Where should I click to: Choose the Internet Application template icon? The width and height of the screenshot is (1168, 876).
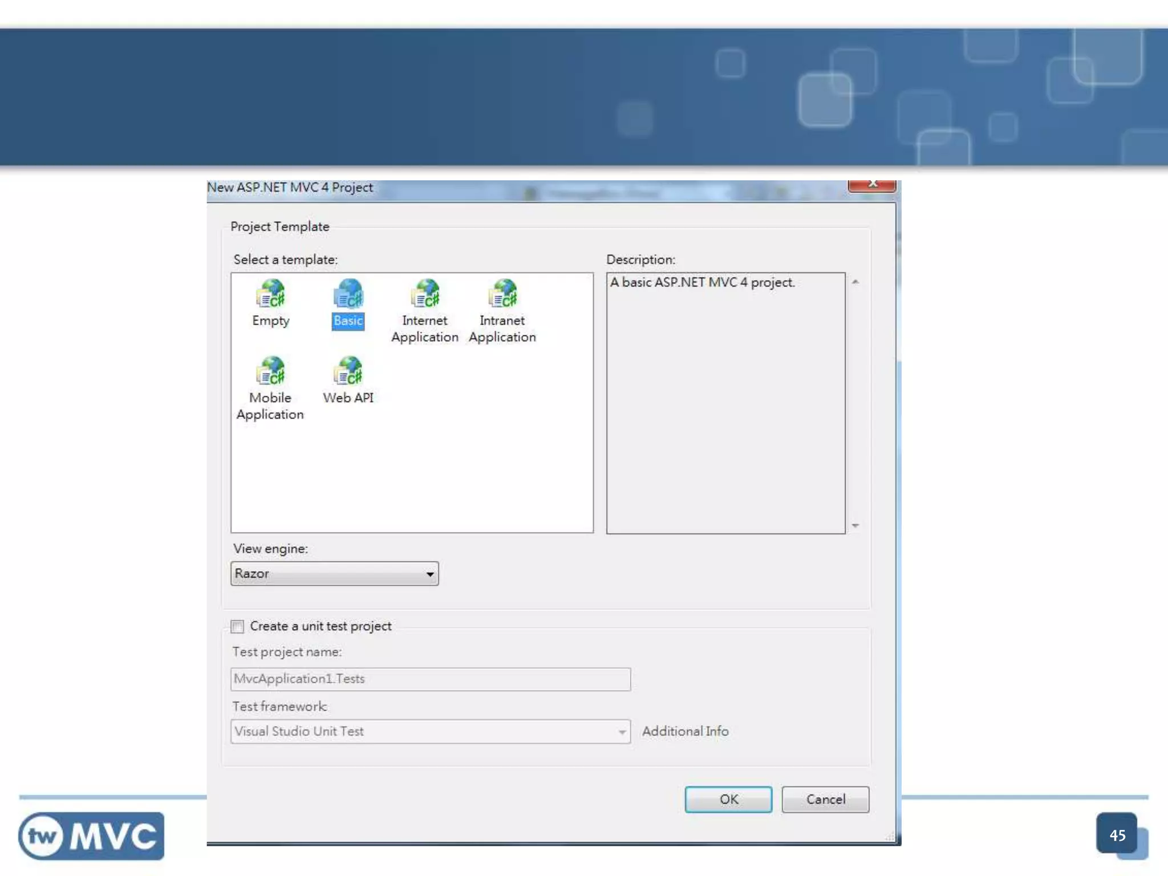(425, 293)
